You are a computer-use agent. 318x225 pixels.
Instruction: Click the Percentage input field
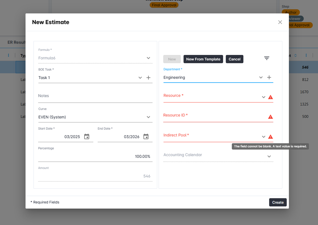click(95, 156)
